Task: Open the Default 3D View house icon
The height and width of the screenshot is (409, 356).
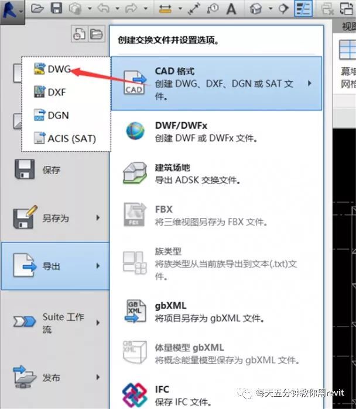Action: [256, 9]
